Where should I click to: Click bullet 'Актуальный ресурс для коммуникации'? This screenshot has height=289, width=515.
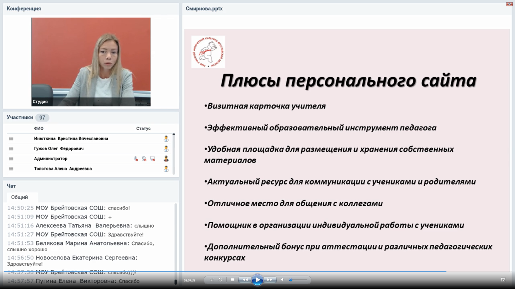pyautogui.click(x=340, y=182)
